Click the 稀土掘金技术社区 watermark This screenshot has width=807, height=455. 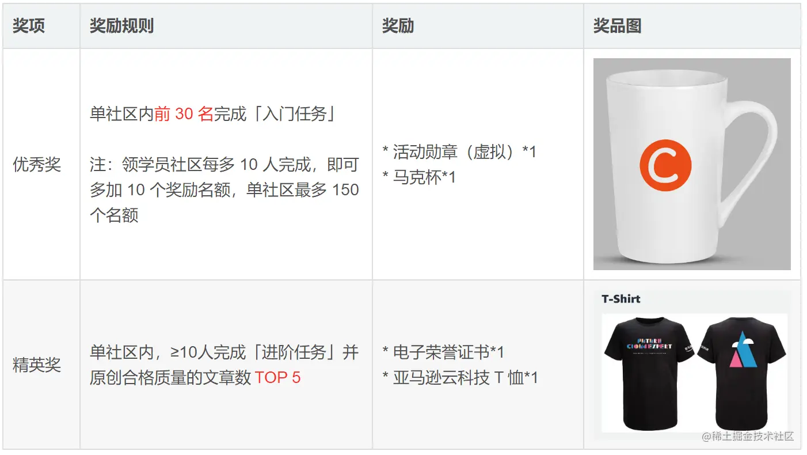[x=748, y=436]
